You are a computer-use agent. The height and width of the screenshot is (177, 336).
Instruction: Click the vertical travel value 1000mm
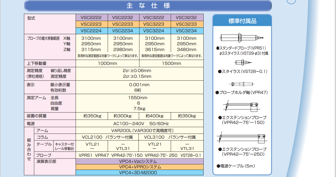click(x=107, y=63)
